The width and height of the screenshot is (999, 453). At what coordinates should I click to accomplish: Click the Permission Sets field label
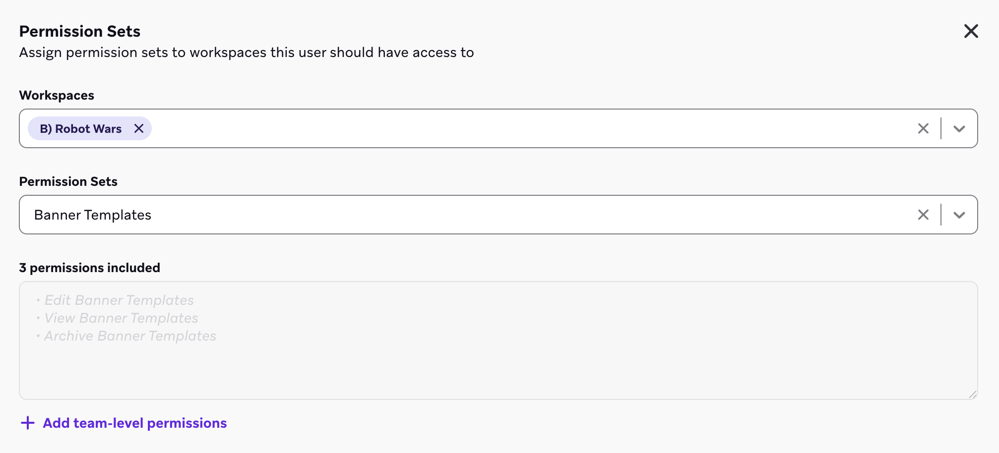pyautogui.click(x=68, y=181)
